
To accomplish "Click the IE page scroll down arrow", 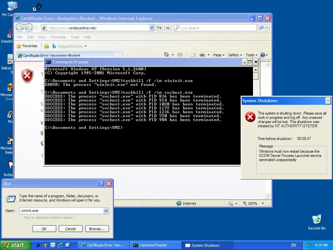I will pyautogui.click(x=268, y=196).
